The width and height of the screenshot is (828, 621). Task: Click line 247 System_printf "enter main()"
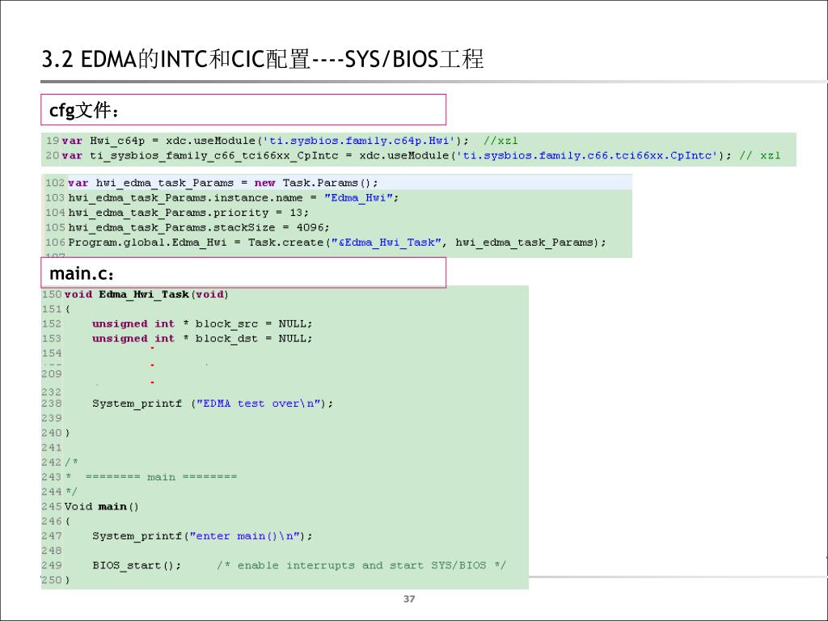point(202,536)
